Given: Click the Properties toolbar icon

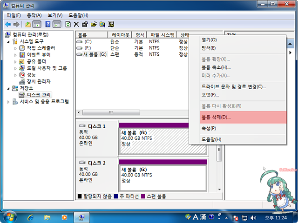Looking at the screenshot, I should pyautogui.click(x=85, y=24).
